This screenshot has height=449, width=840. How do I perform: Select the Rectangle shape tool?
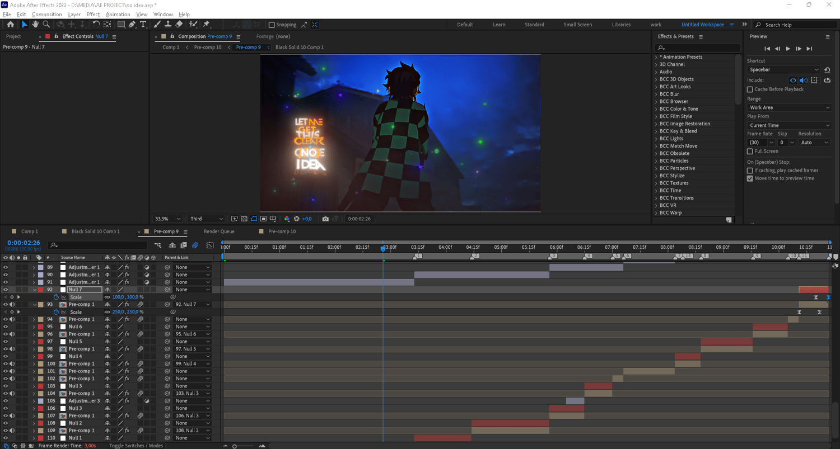point(121,25)
